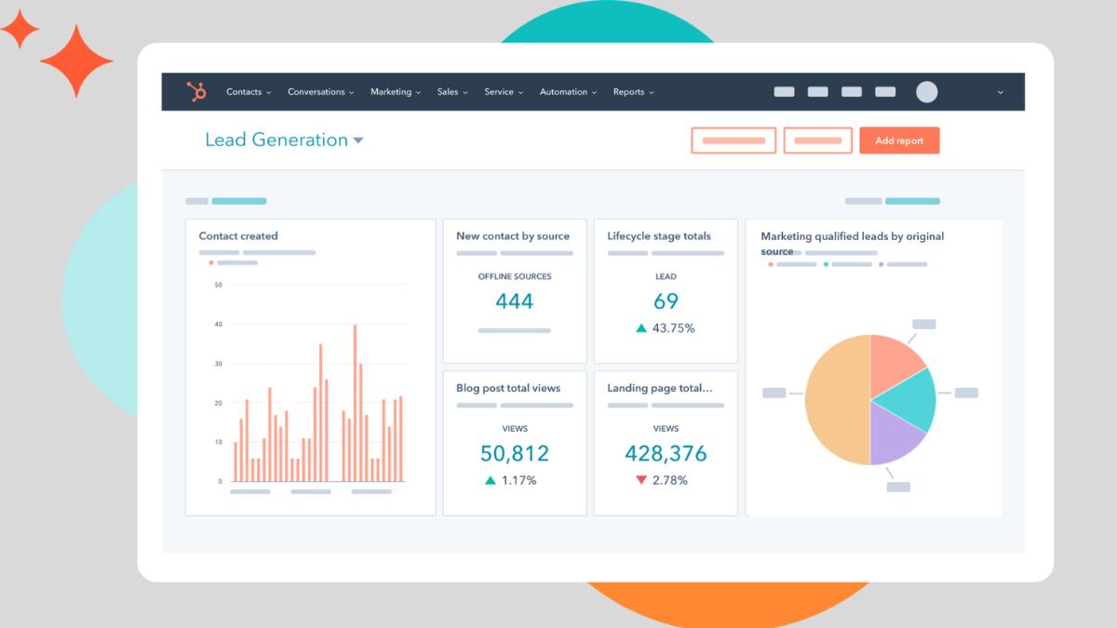Expand the account chevron beside avatar
Viewport: 1117px width, 628px height.
pos(1001,92)
